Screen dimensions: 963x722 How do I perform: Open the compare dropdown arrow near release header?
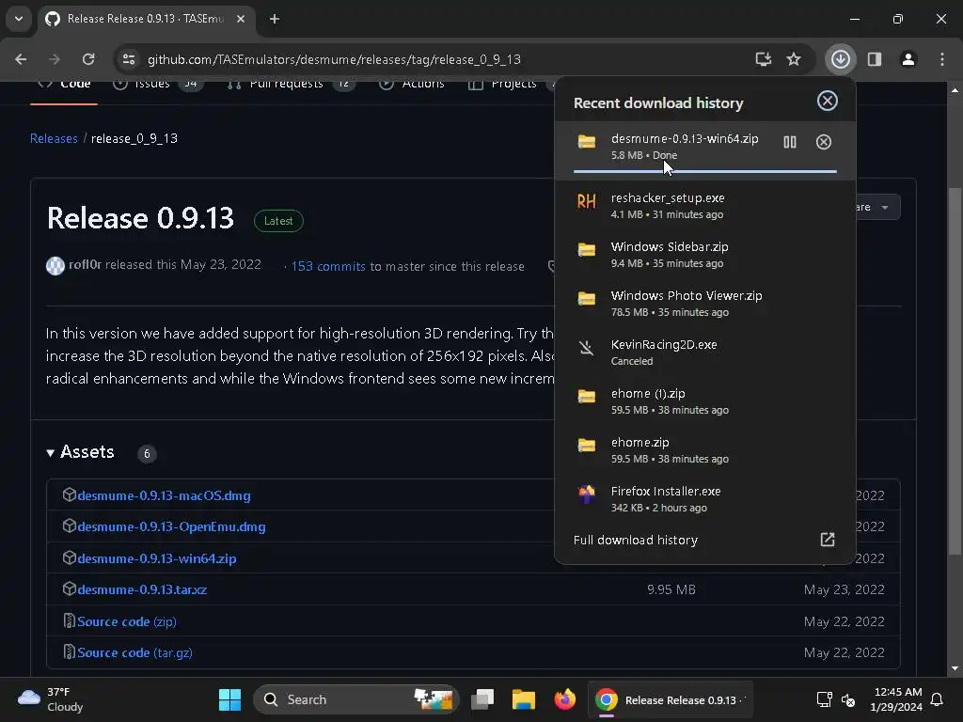pos(884,208)
